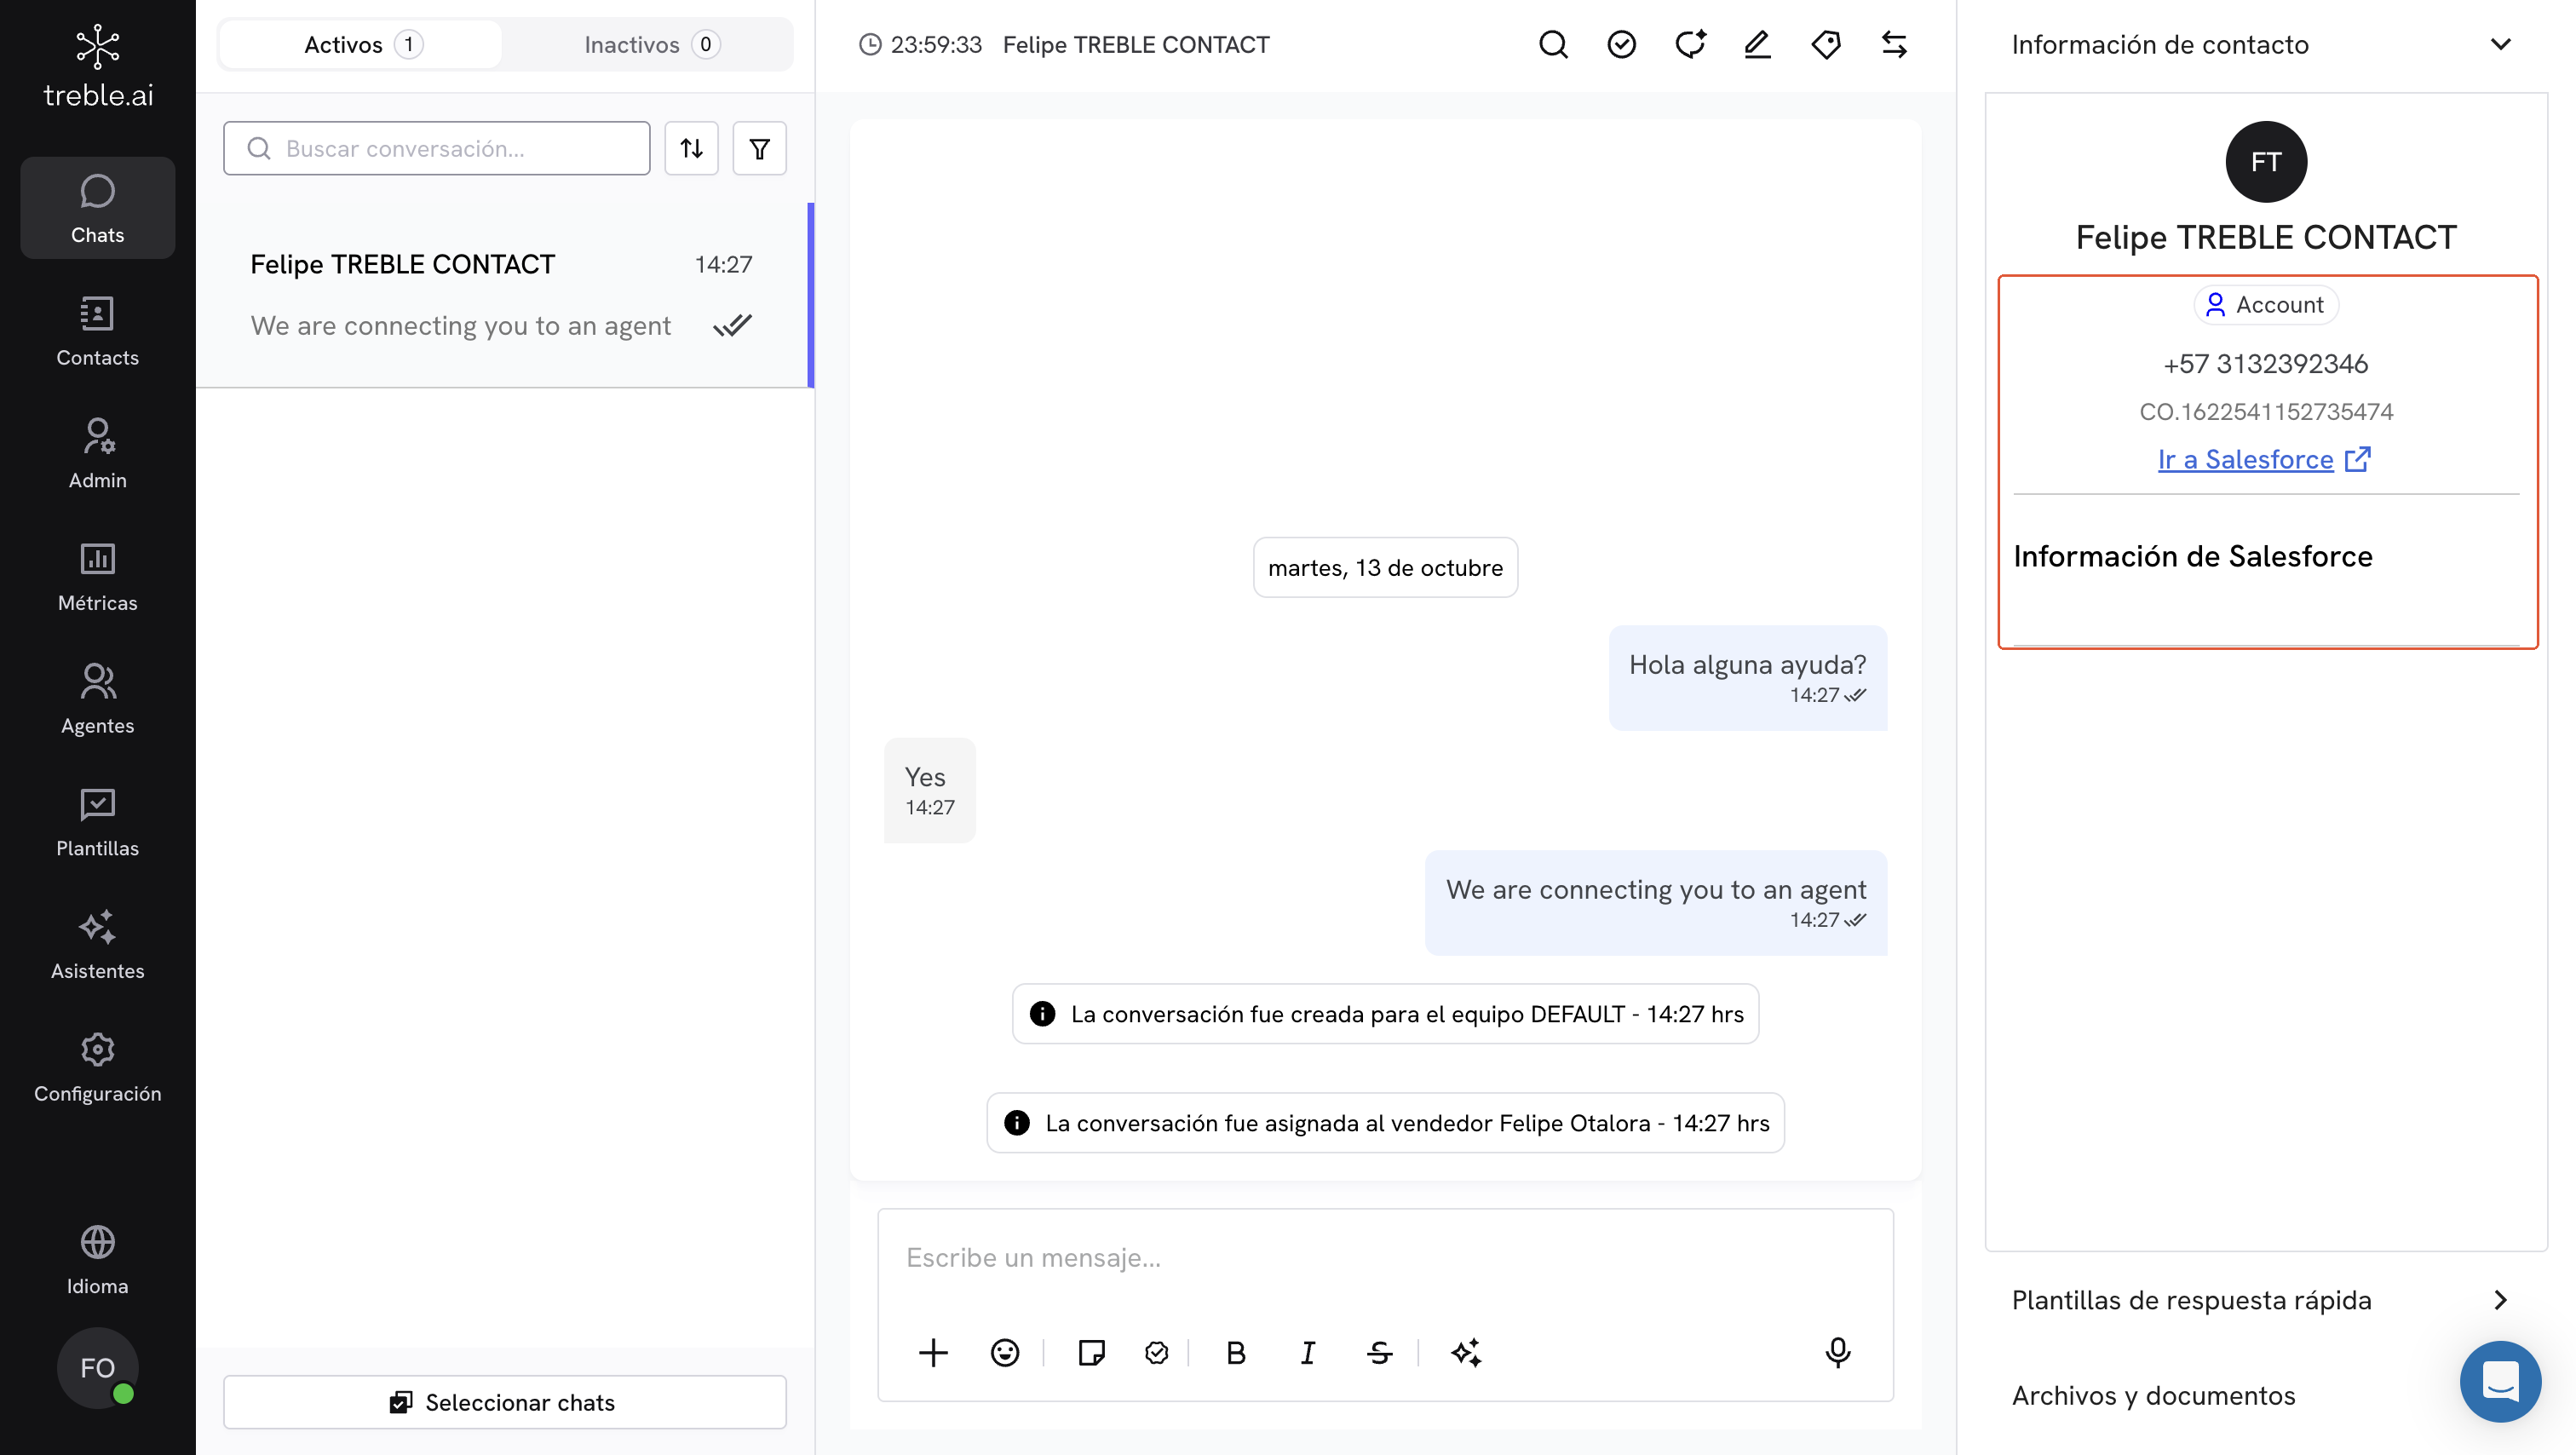Add a tag with the label icon
Viewport: 2576px width, 1455px height.
1826,44
